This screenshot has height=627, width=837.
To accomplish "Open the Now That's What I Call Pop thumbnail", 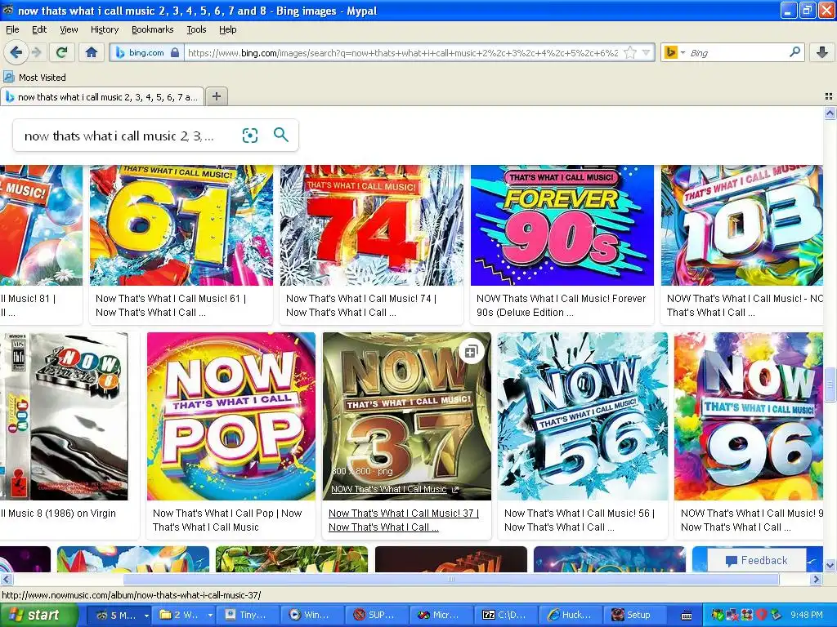I will (x=231, y=416).
